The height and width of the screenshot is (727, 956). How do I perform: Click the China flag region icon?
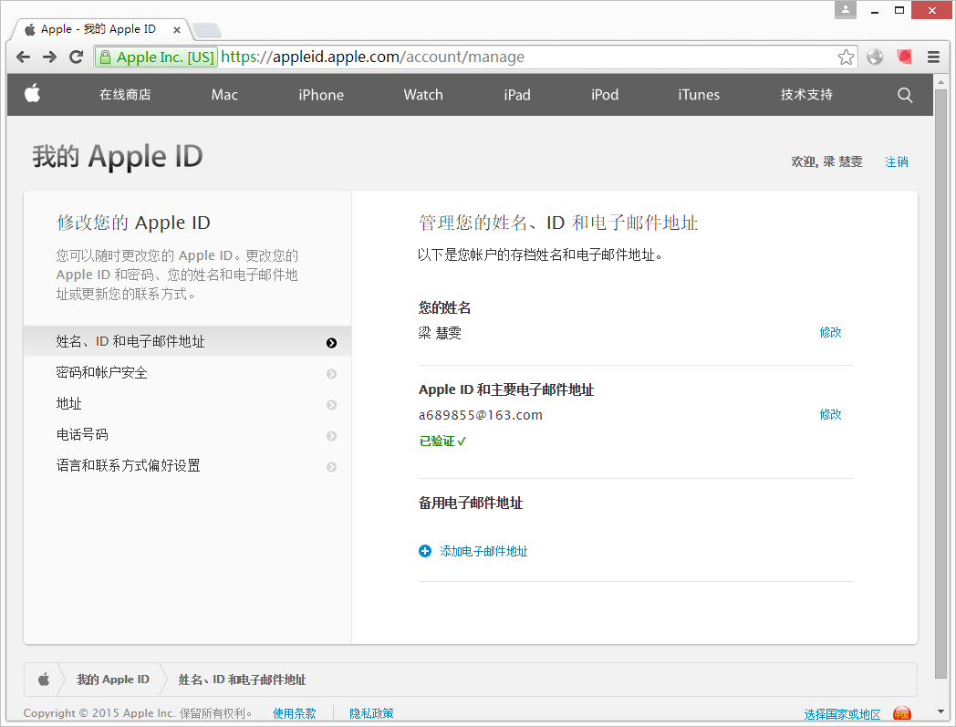tap(902, 713)
